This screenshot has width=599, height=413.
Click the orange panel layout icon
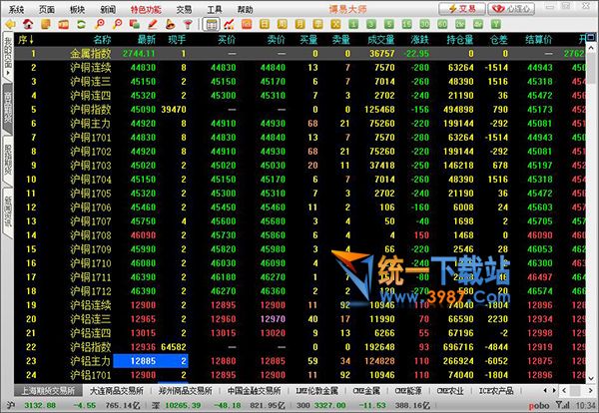click(64, 24)
